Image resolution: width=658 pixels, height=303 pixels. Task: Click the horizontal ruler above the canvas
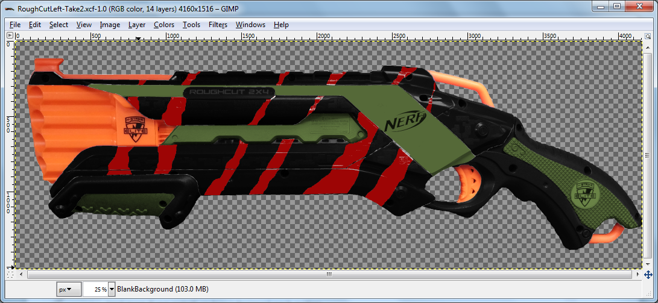[x=329, y=36]
